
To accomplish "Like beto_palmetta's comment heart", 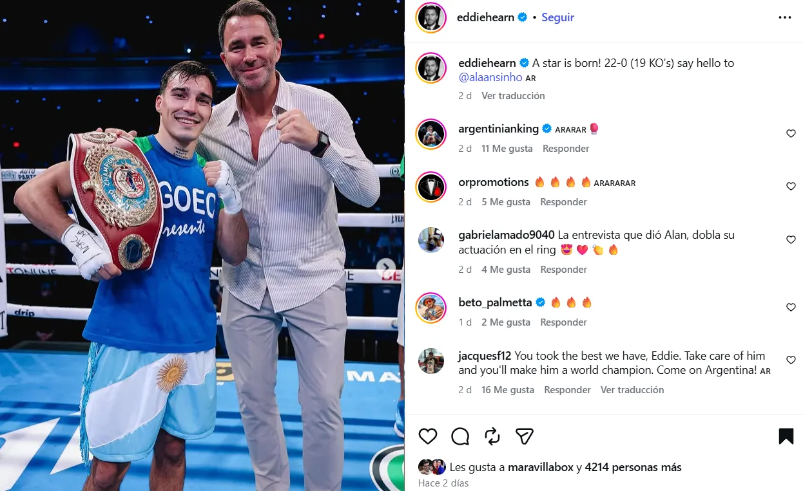I will (791, 308).
